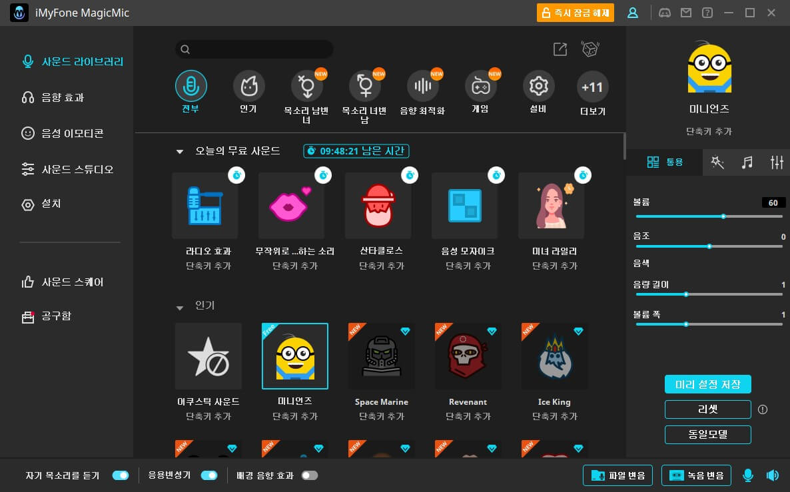Click the 동일모델 button

tap(708, 435)
